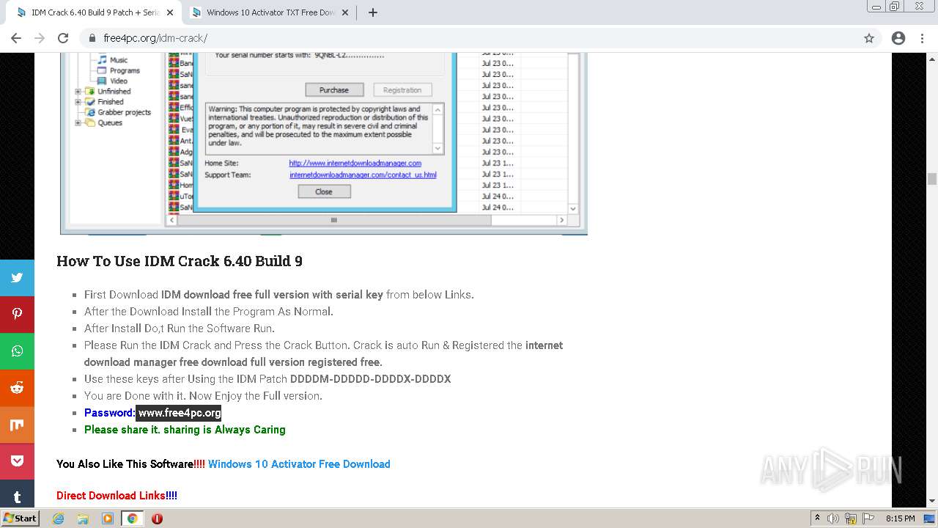Open the Windows 10 Activator Free Download link
Viewport: 938px width, 528px height.
pyautogui.click(x=299, y=464)
